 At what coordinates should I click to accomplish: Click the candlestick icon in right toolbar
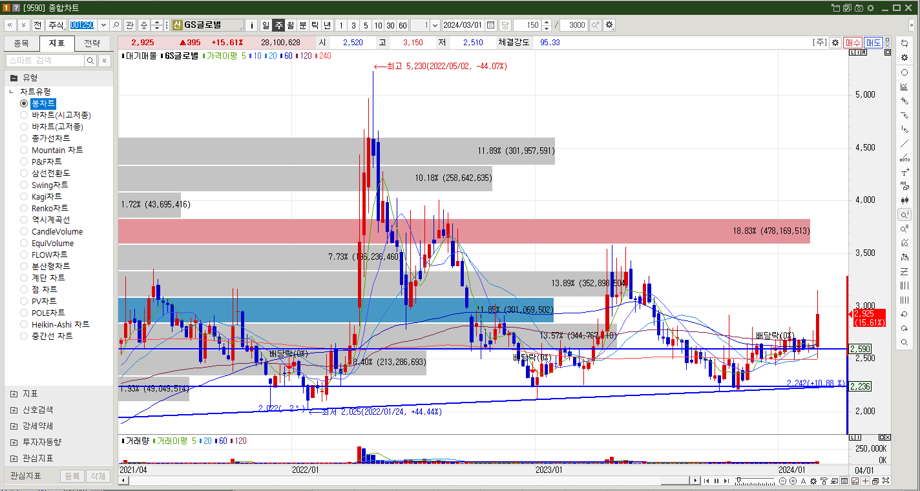pyautogui.click(x=904, y=200)
